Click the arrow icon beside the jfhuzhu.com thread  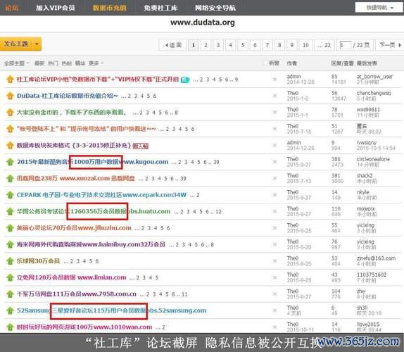click(x=10, y=228)
